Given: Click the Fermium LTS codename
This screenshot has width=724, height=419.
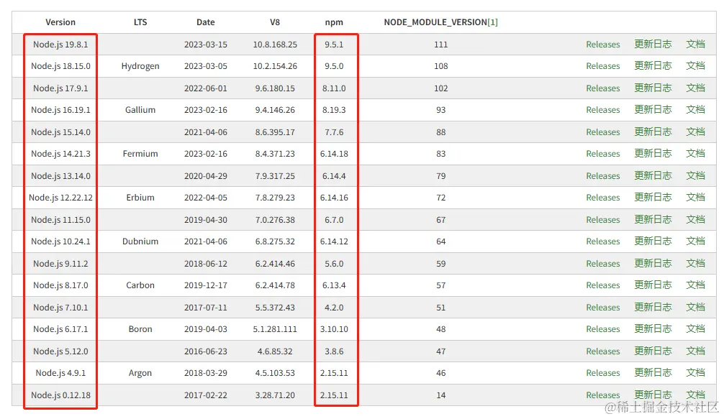Looking at the screenshot, I should (x=140, y=154).
